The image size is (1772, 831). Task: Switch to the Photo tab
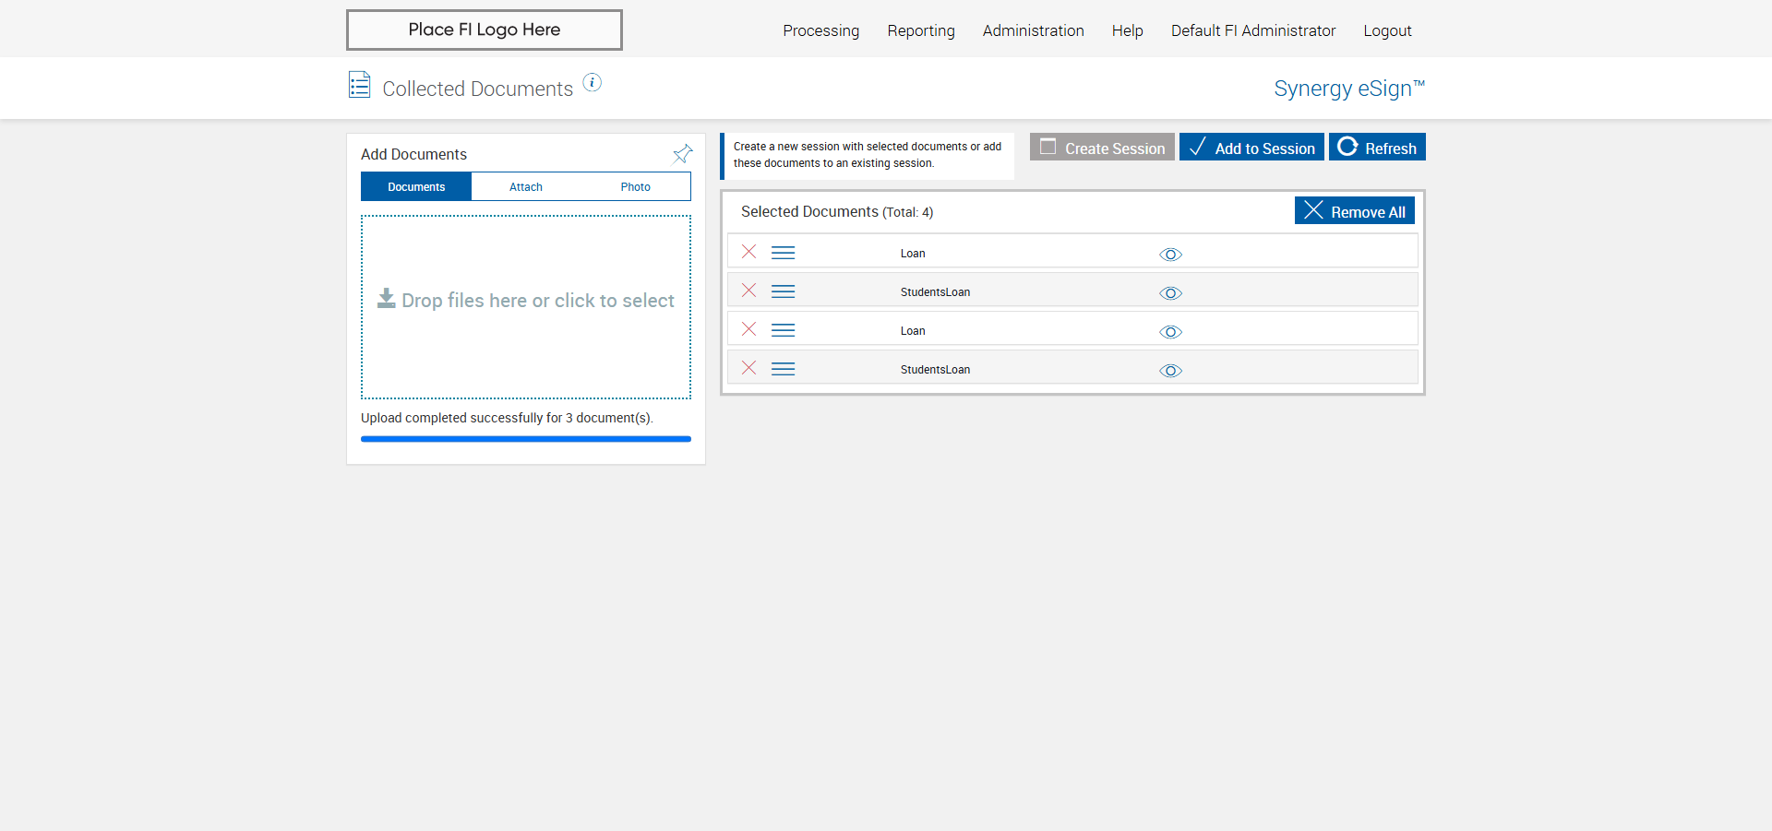(635, 186)
